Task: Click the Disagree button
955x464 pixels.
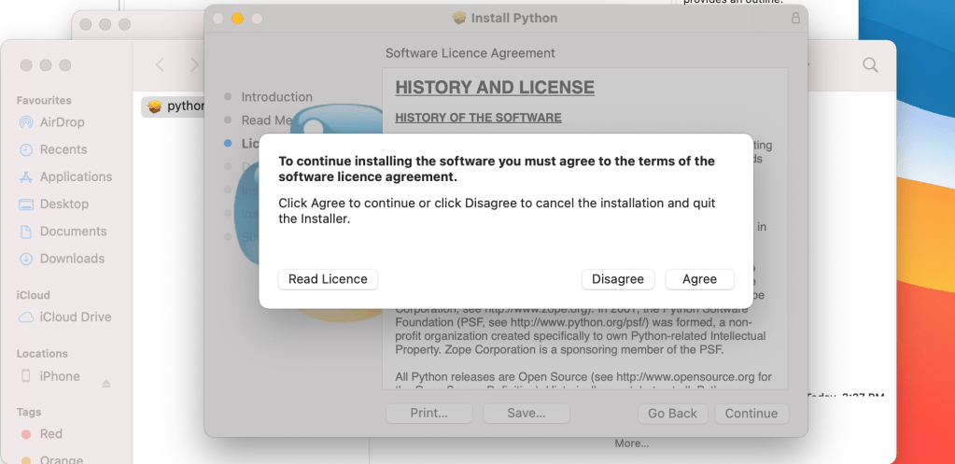Action: (617, 279)
